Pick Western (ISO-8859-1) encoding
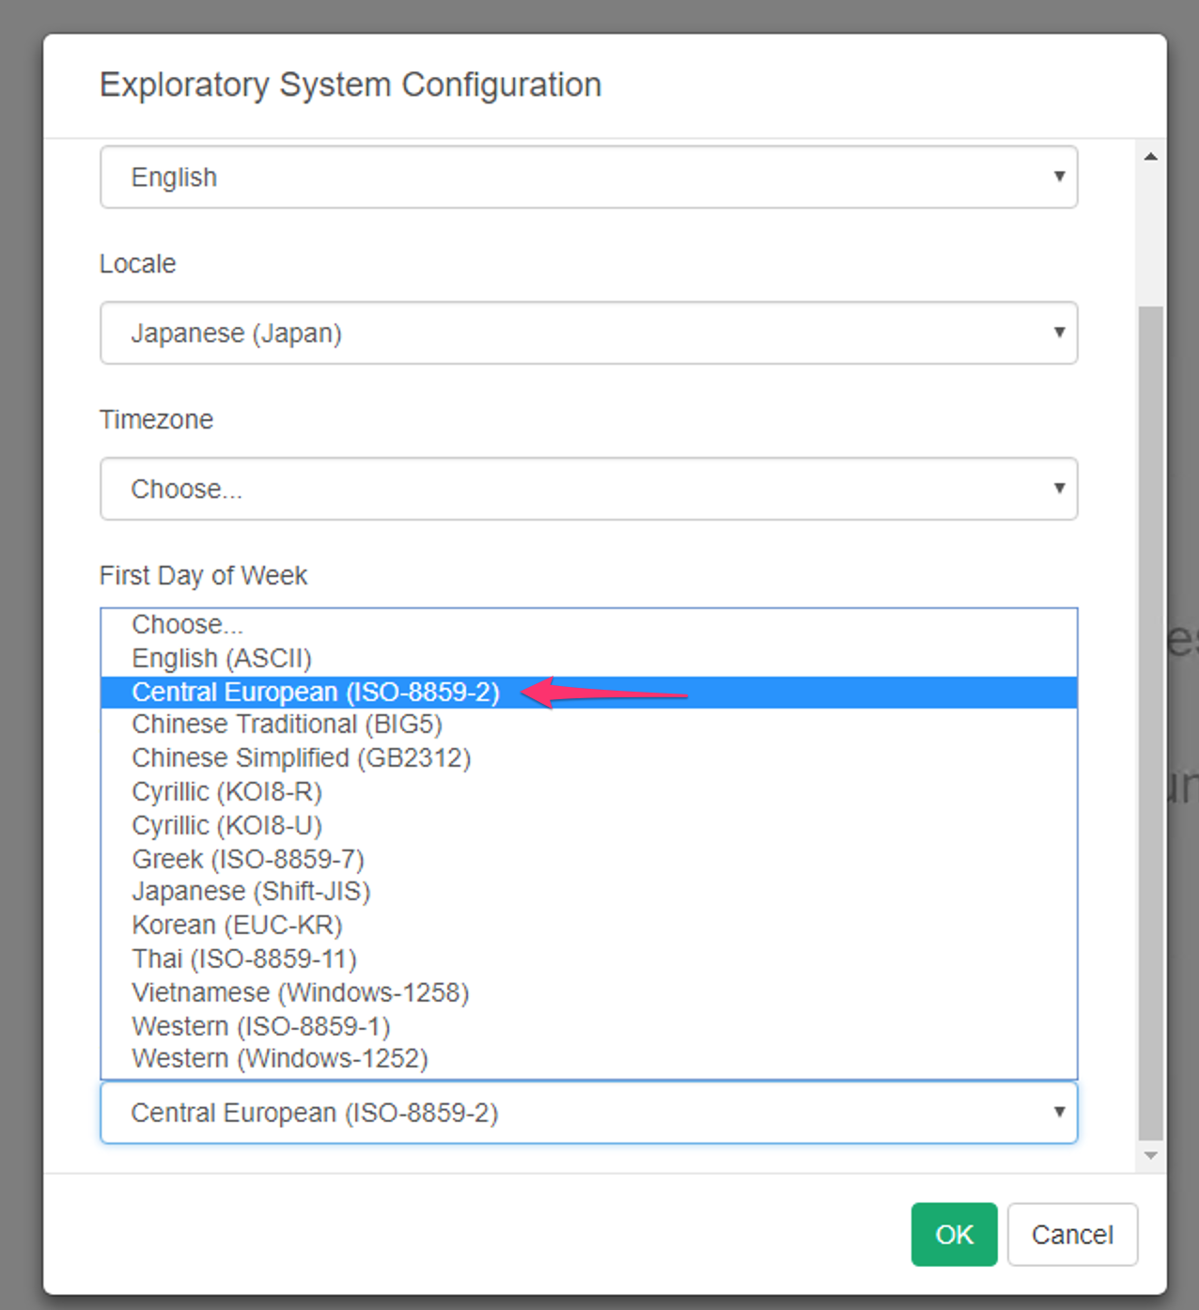Screen dimensions: 1199x1310 point(260,1026)
